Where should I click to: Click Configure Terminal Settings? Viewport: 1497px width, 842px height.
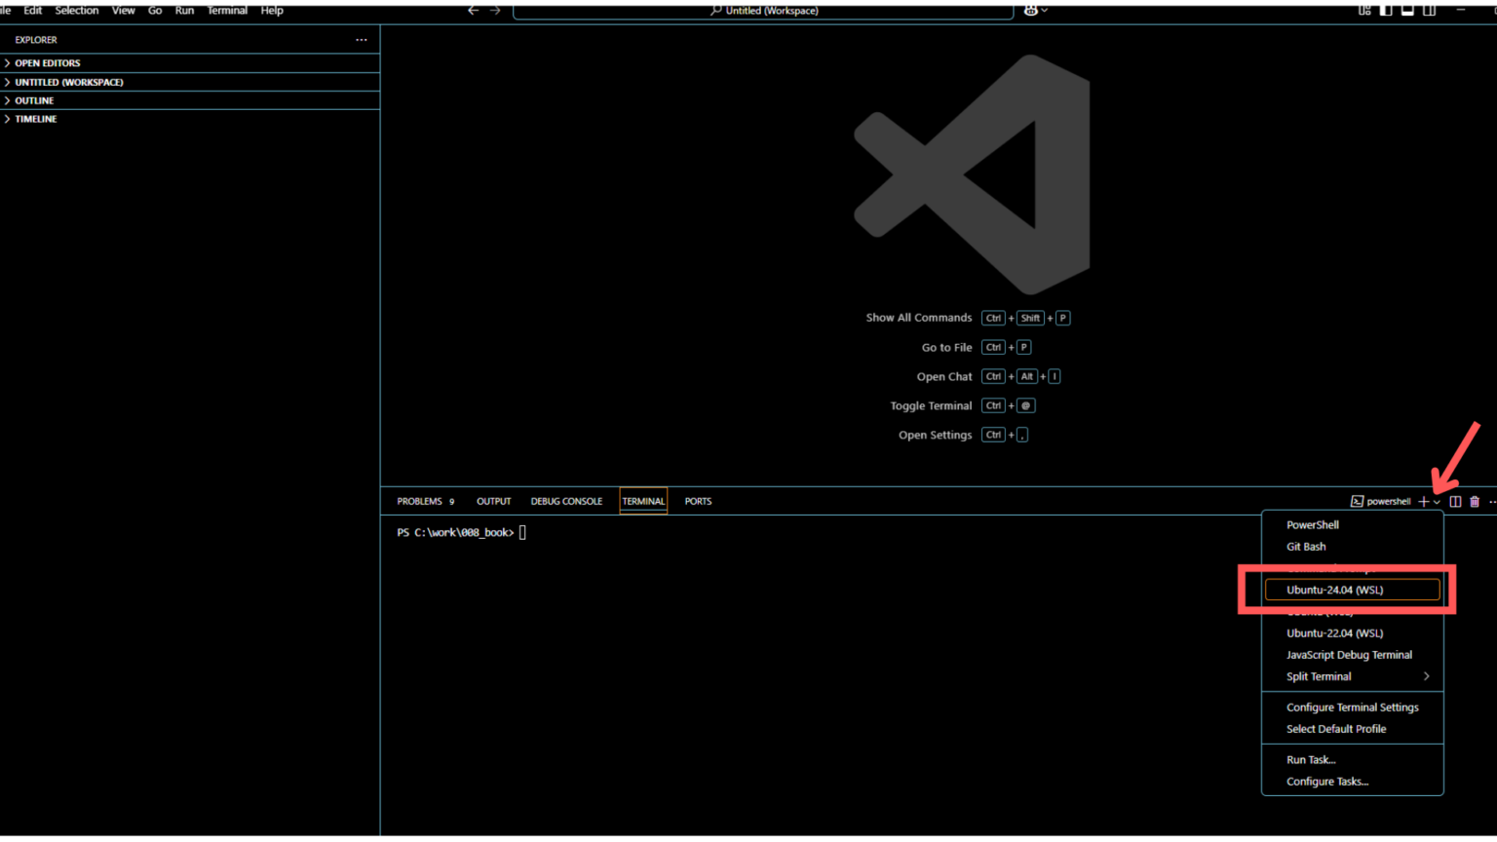coord(1353,708)
